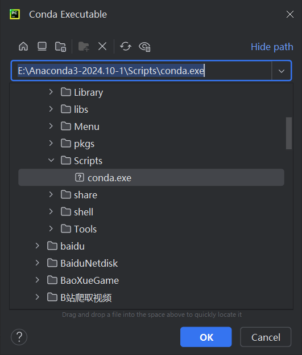
Task: Close the Conda Executable dialog
Action: [290, 14]
